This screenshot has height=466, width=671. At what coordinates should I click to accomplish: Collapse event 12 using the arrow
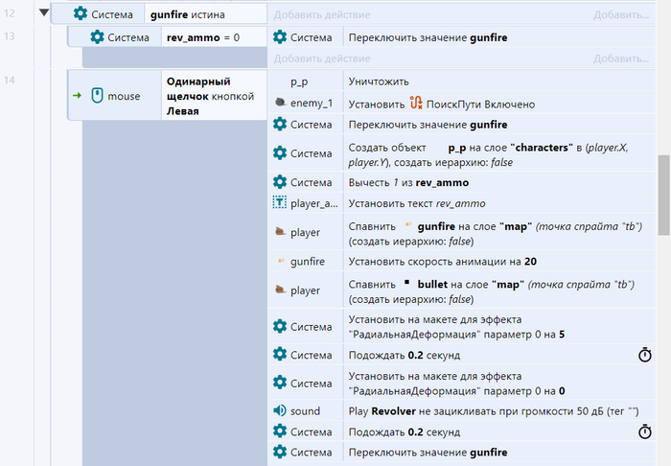[41, 13]
